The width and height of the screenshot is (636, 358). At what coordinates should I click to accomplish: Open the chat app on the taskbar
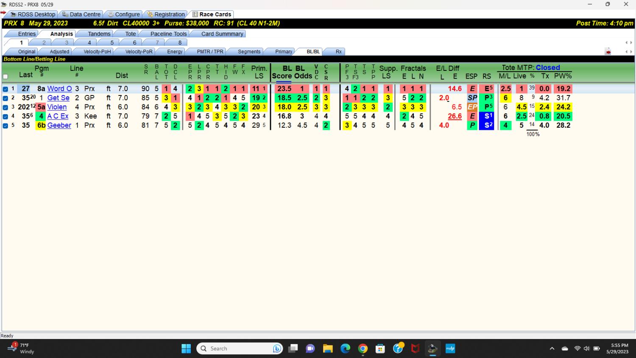coord(310,349)
